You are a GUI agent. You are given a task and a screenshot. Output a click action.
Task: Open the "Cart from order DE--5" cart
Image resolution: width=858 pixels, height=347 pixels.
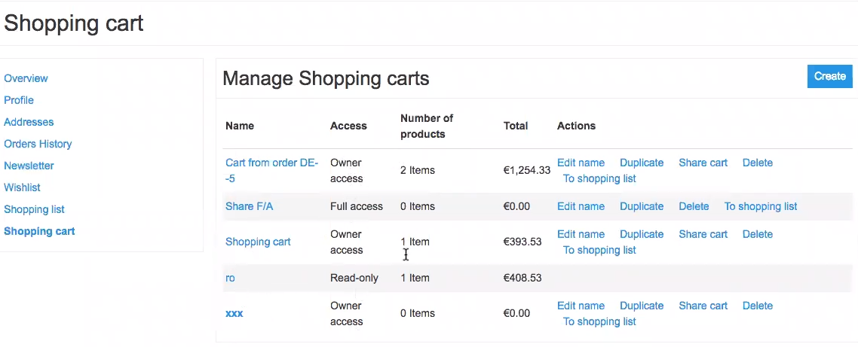(271, 163)
